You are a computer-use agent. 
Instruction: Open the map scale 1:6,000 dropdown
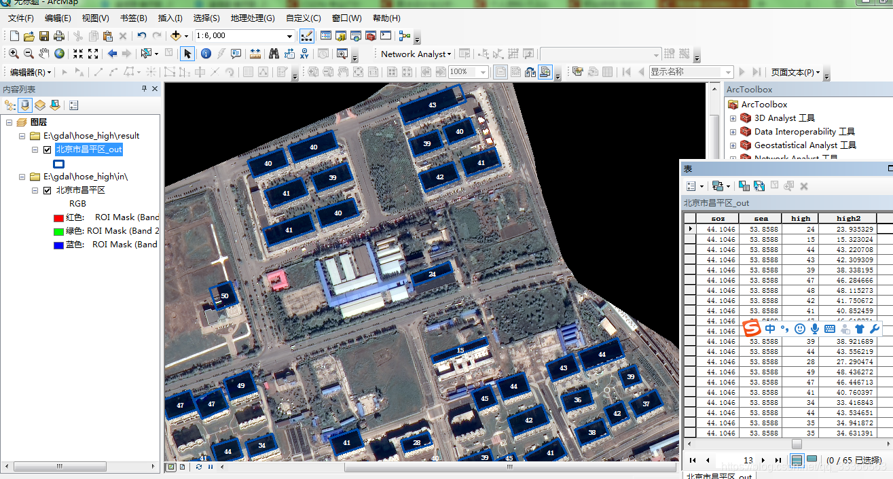[289, 36]
